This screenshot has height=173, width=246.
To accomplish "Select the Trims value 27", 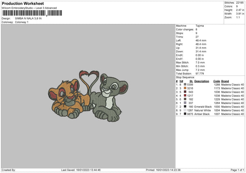I will [x=197, y=37].
